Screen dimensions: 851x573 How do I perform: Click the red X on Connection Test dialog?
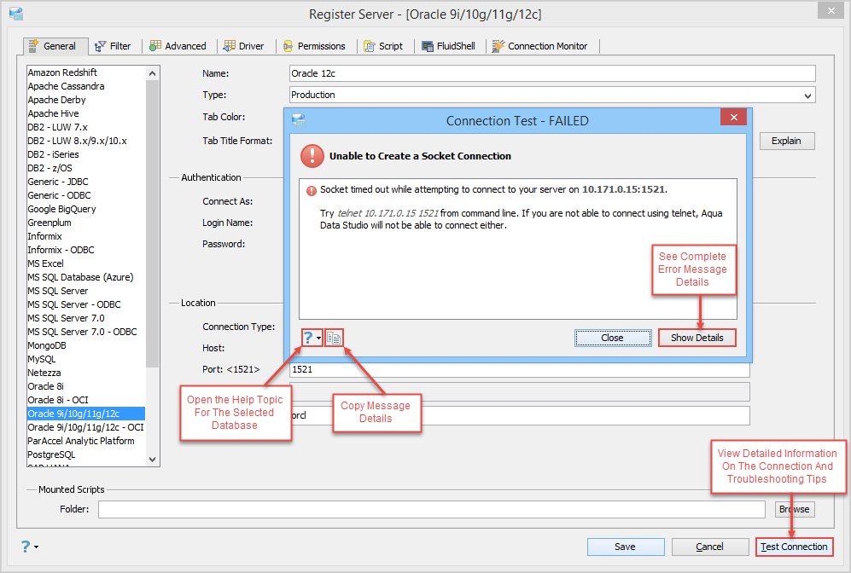tap(733, 117)
